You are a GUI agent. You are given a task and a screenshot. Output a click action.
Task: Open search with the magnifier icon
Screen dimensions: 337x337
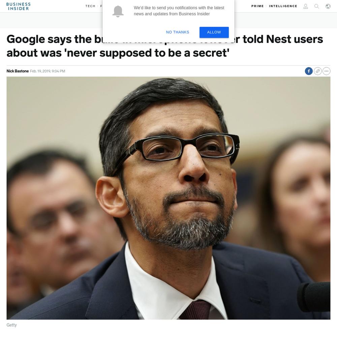(316, 6)
